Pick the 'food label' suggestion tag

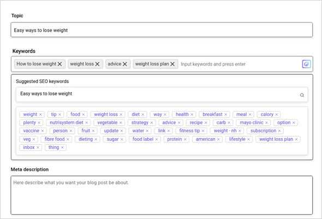[x=143, y=139]
